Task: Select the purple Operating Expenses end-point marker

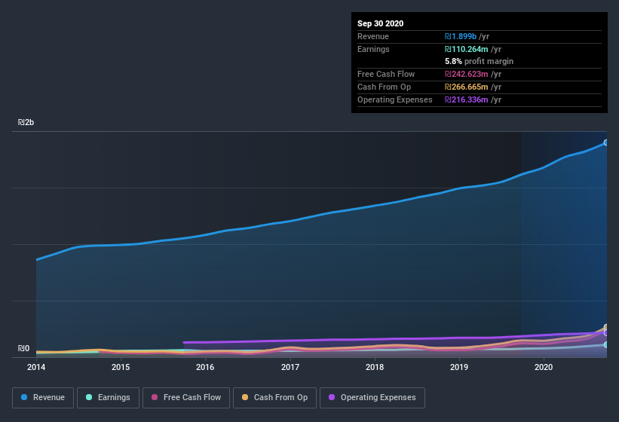Action: [x=605, y=333]
